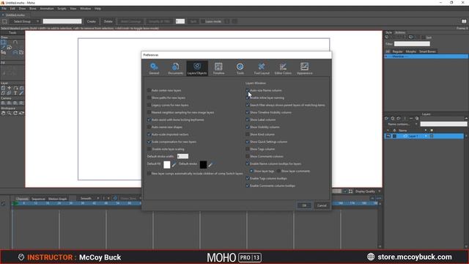Switch to Editor Colors preferences tab

[283, 68]
